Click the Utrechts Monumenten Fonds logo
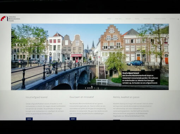 point(10,19)
